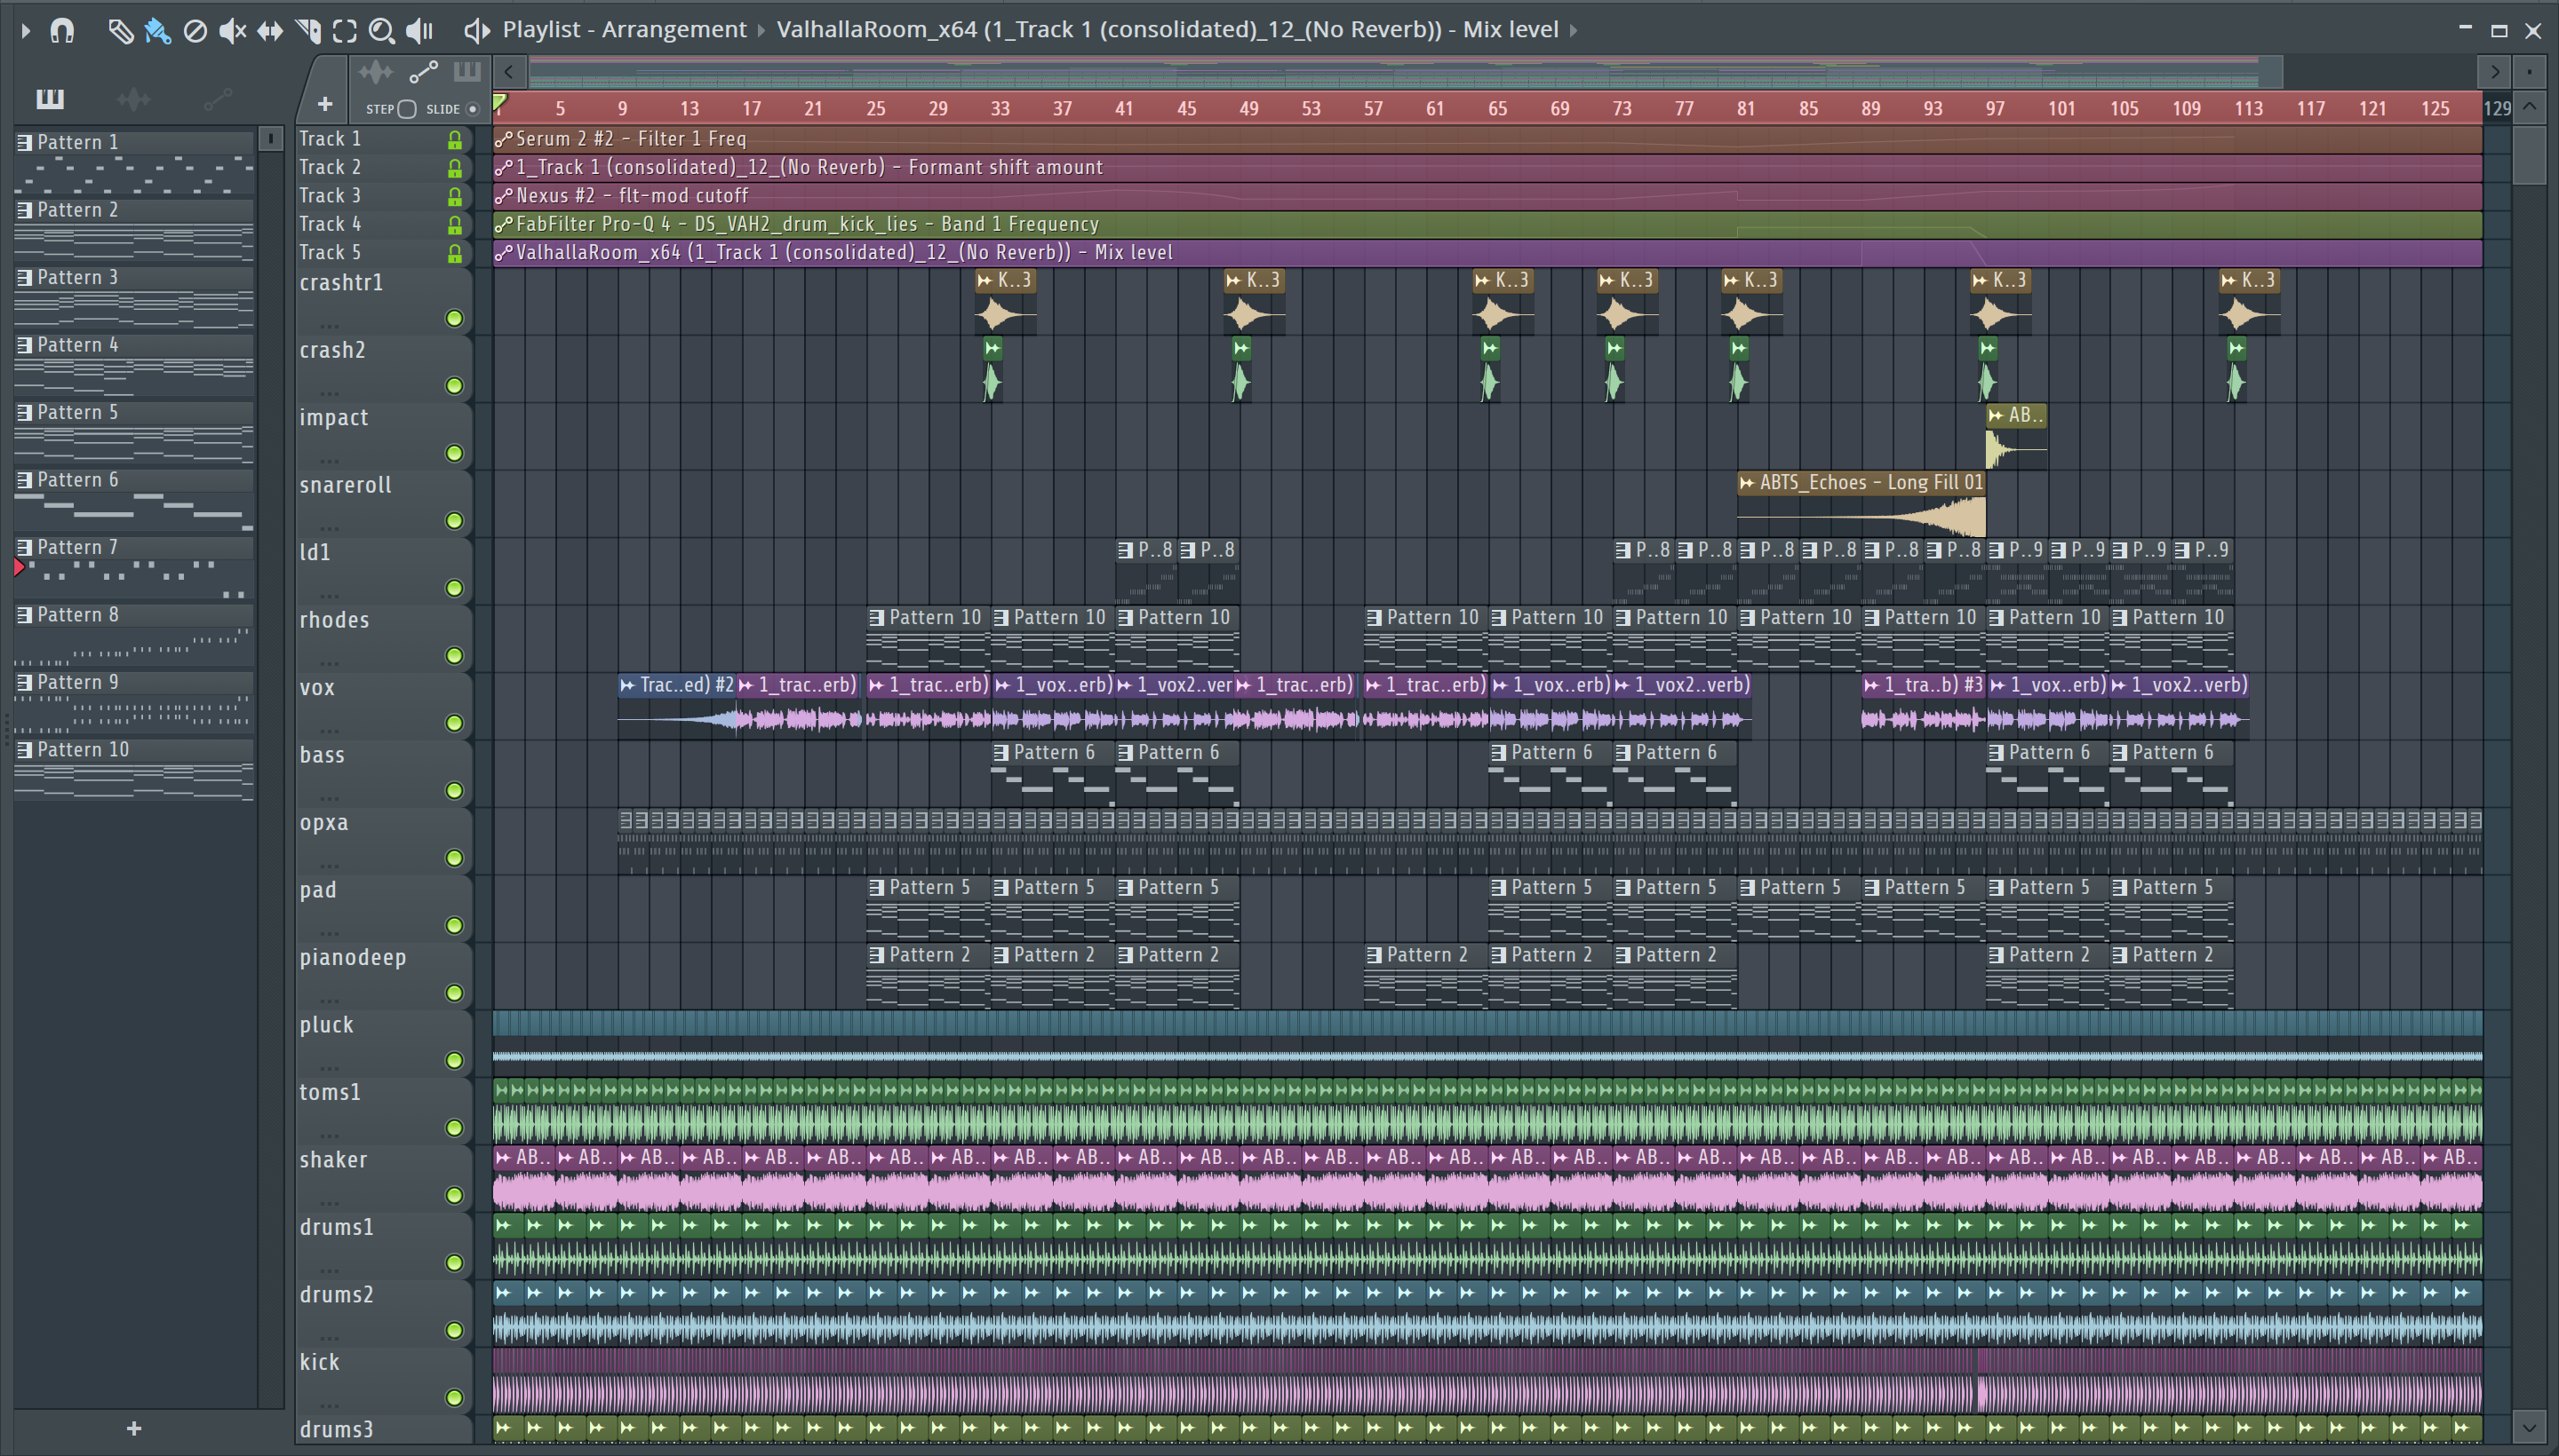2559x1456 pixels.
Task: Select the Slip tool
Action: [270, 30]
